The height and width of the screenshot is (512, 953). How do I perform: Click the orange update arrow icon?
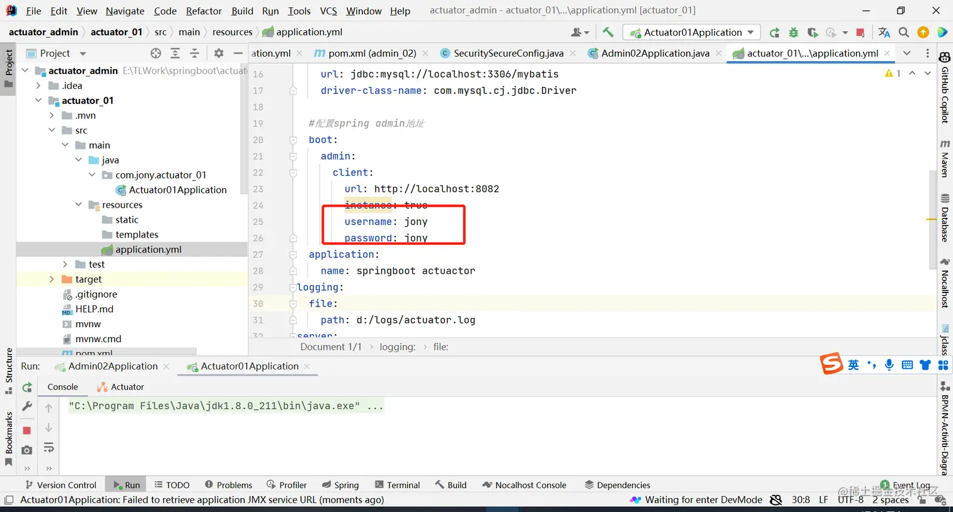[x=923, y=32]
